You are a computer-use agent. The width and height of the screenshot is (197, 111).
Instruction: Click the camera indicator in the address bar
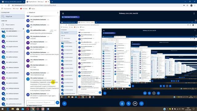click(184, 6)
